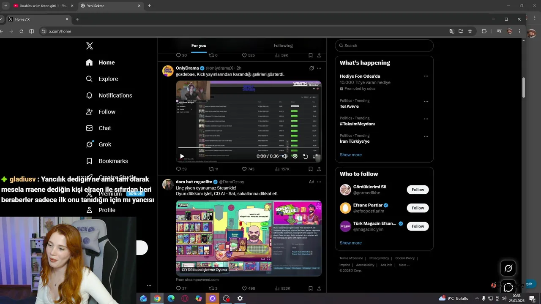Open the Chrome extensions puzzle icon
541x304 pixels.
(484, 31)
